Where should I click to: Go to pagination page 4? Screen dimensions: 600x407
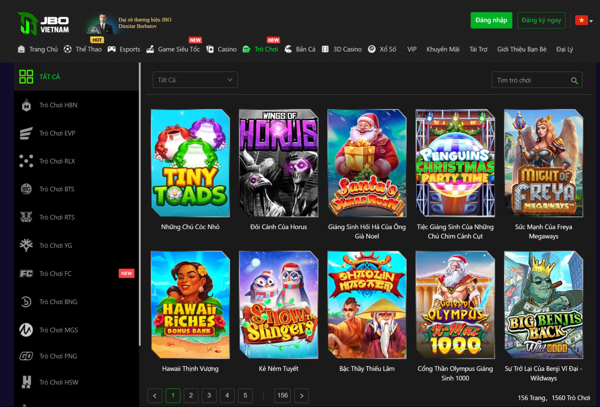tap(227, 396)
